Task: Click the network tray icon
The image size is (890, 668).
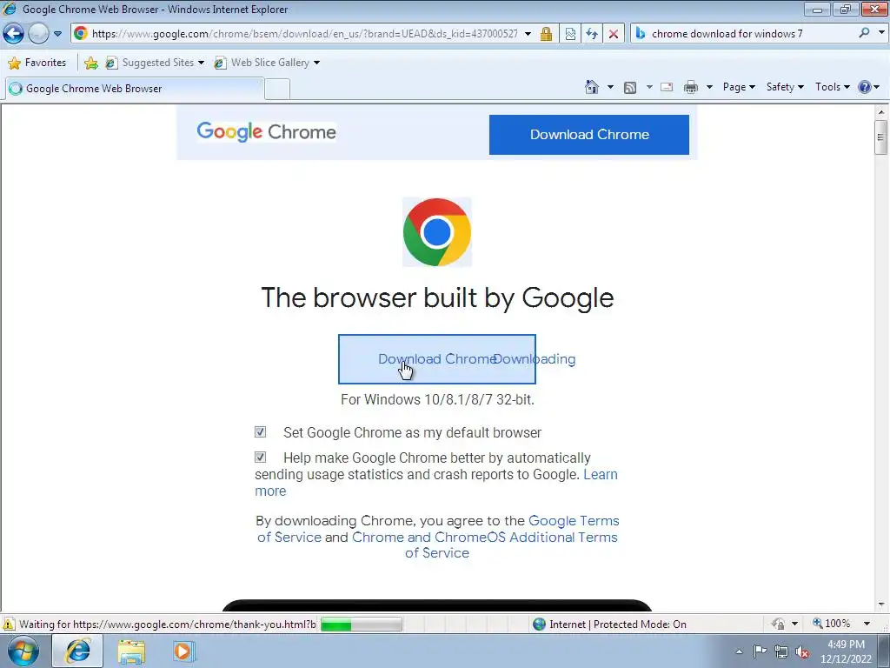Action: pos(781,652)
